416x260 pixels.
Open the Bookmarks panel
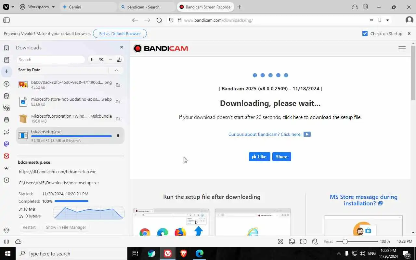[6, 48]
